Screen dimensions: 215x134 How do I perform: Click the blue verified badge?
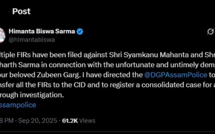(x=80, y=32)
